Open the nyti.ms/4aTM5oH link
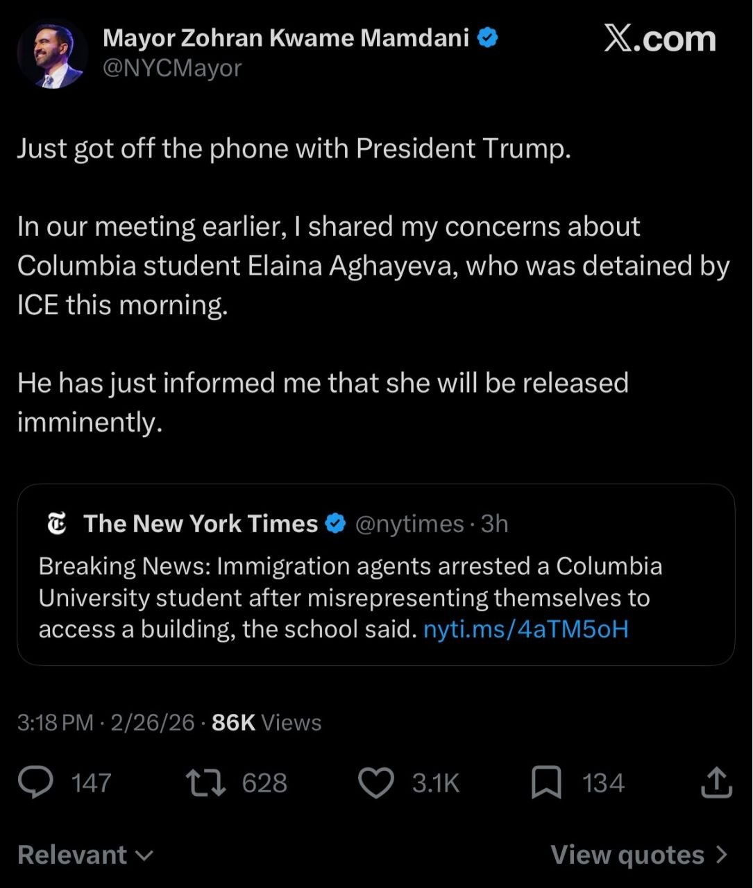This screenshot has height=888, width=753. pos(525,629)
